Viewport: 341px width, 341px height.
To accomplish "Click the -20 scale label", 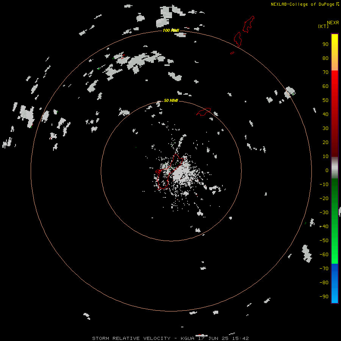I will pyautogui.click(x=324, y=198).
